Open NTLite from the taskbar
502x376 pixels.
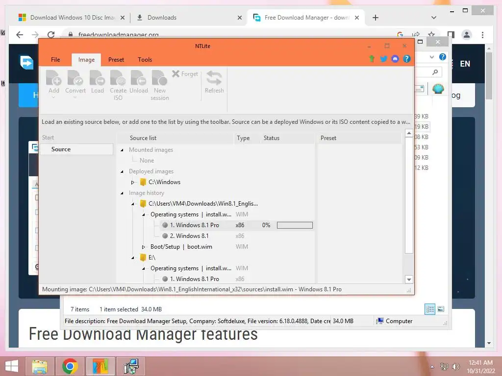100,366
